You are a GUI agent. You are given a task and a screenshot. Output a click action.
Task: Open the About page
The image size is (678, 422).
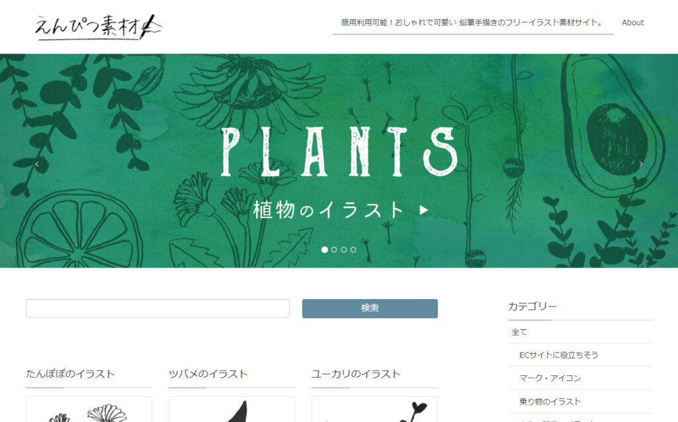point(632,22)
